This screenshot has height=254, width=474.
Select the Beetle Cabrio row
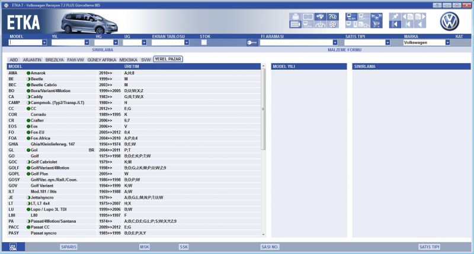134,84
